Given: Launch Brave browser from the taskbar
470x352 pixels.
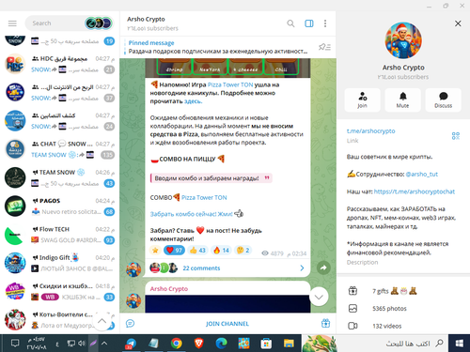Looking at the screenshot, I should pos(198,344).
